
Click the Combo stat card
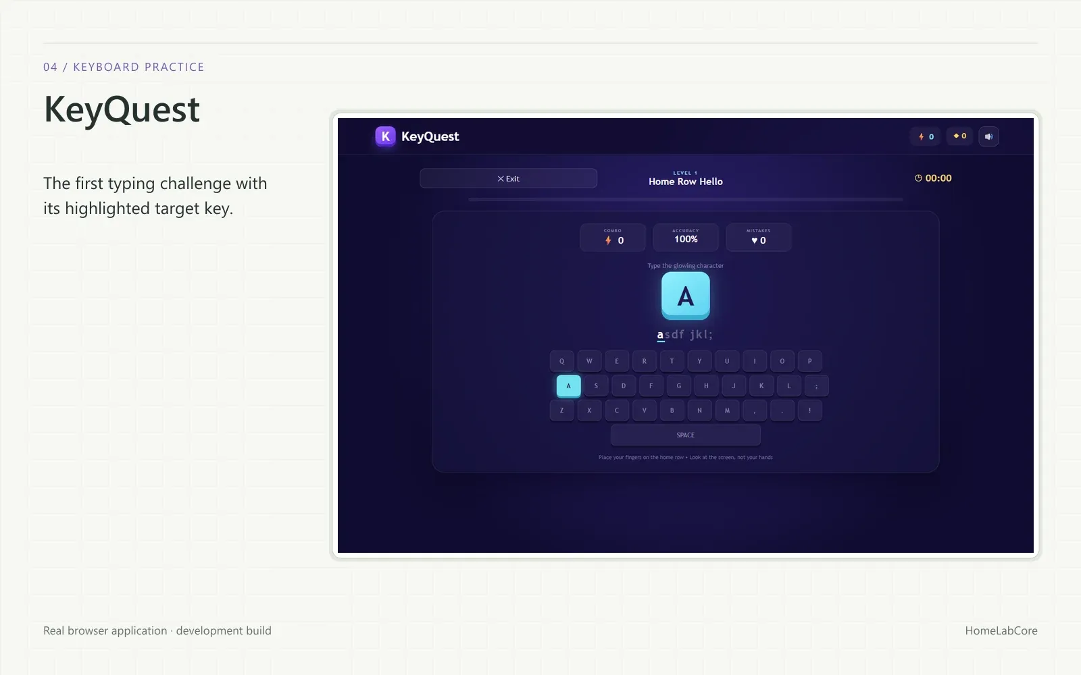click(x=613, y=237)
